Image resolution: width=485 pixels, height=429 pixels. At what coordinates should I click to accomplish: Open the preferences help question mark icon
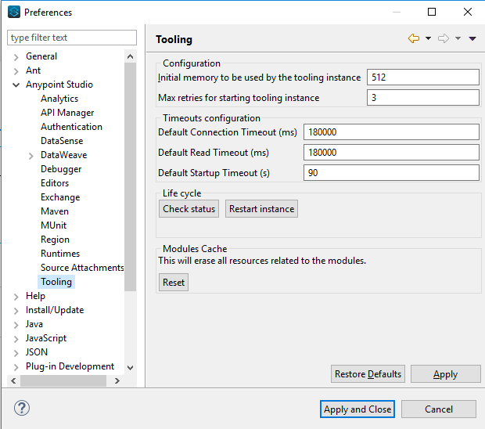coord(22,408)
